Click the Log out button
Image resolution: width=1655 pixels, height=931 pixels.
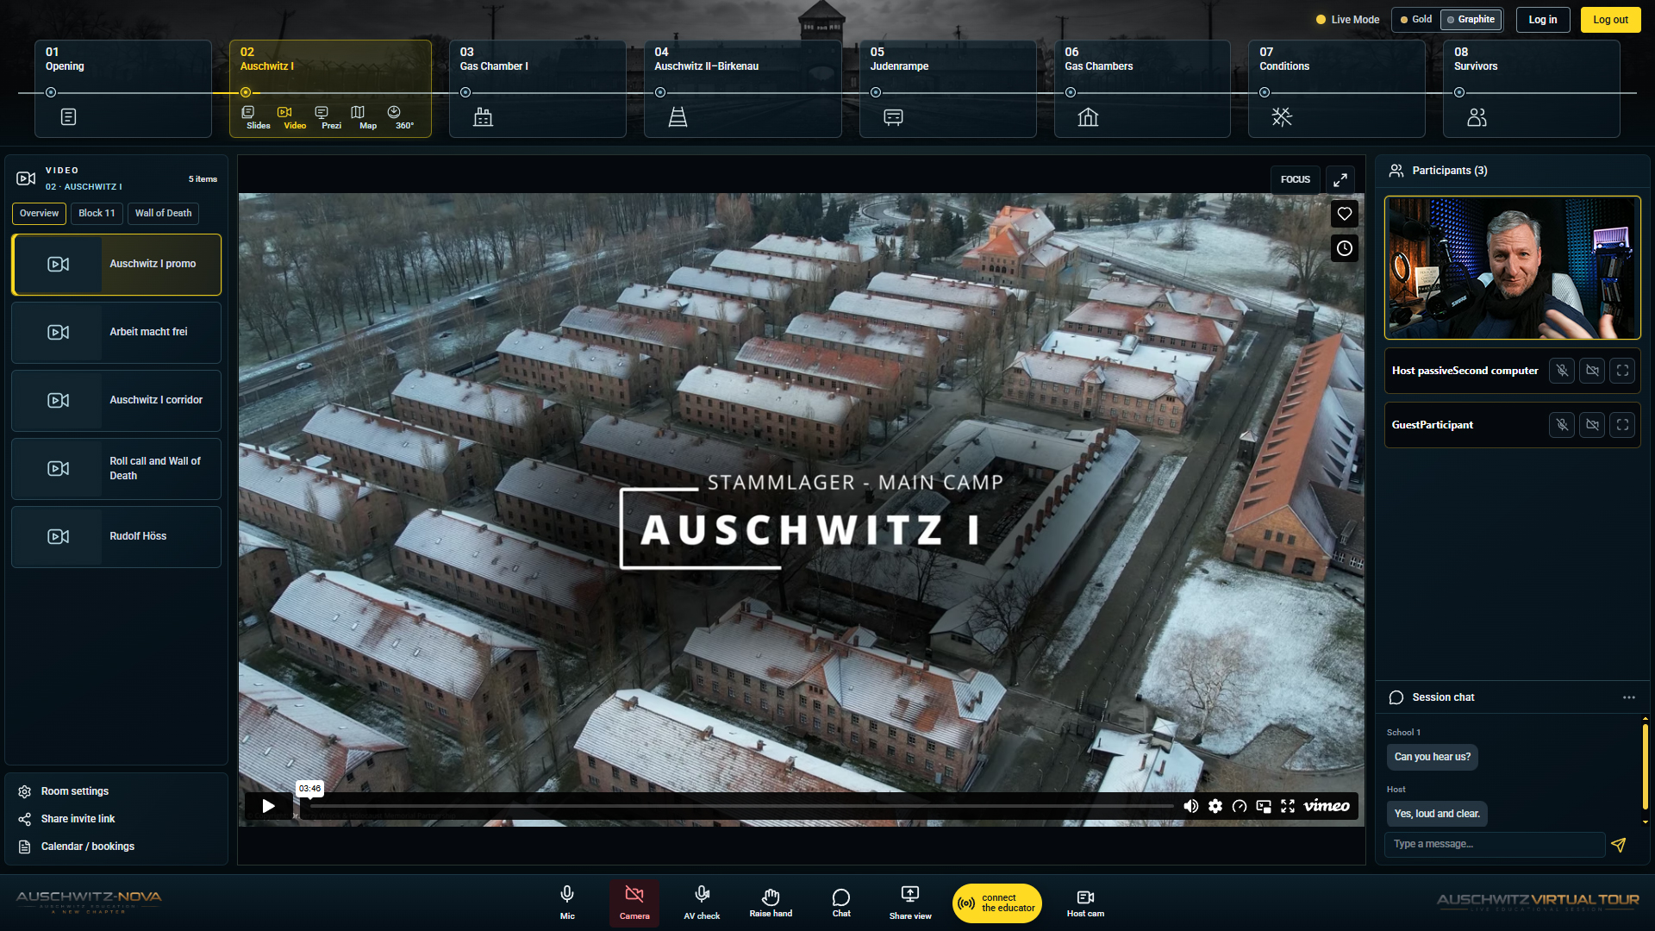coord(1610,20)
